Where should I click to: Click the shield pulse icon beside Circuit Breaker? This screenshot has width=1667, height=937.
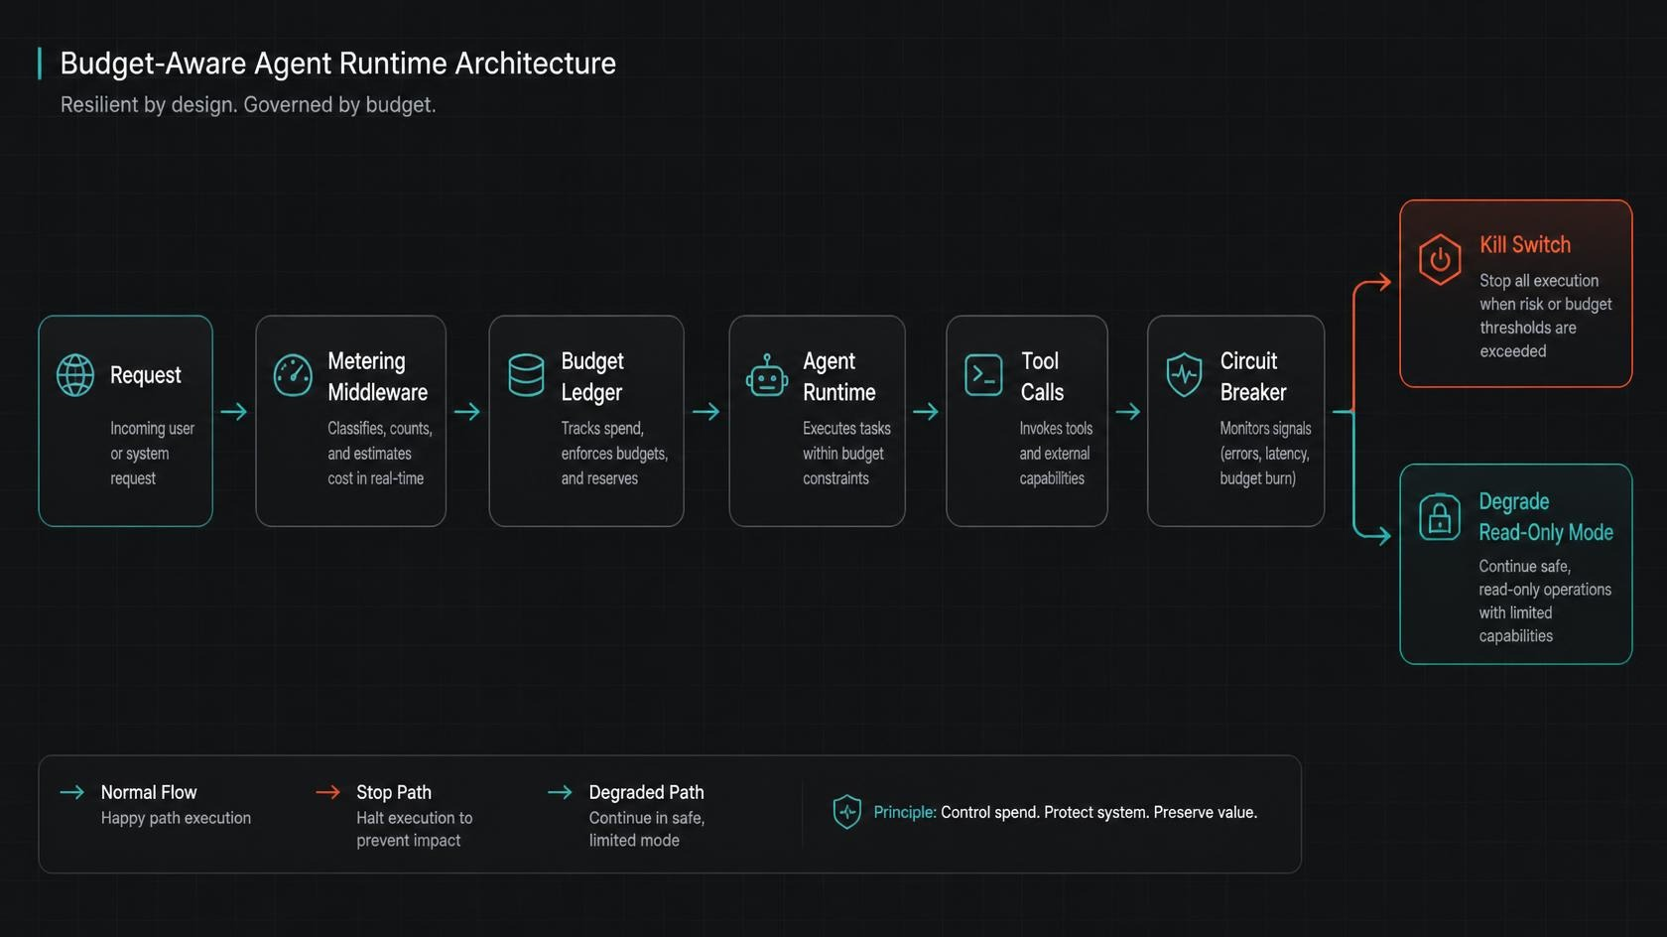click(x=1184, y=375)
